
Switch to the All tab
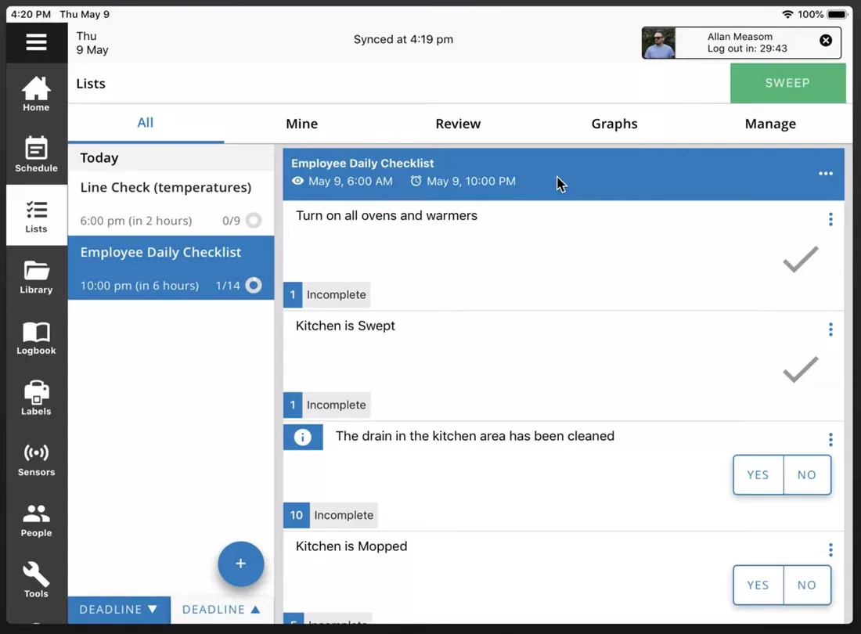coord(146,123)
